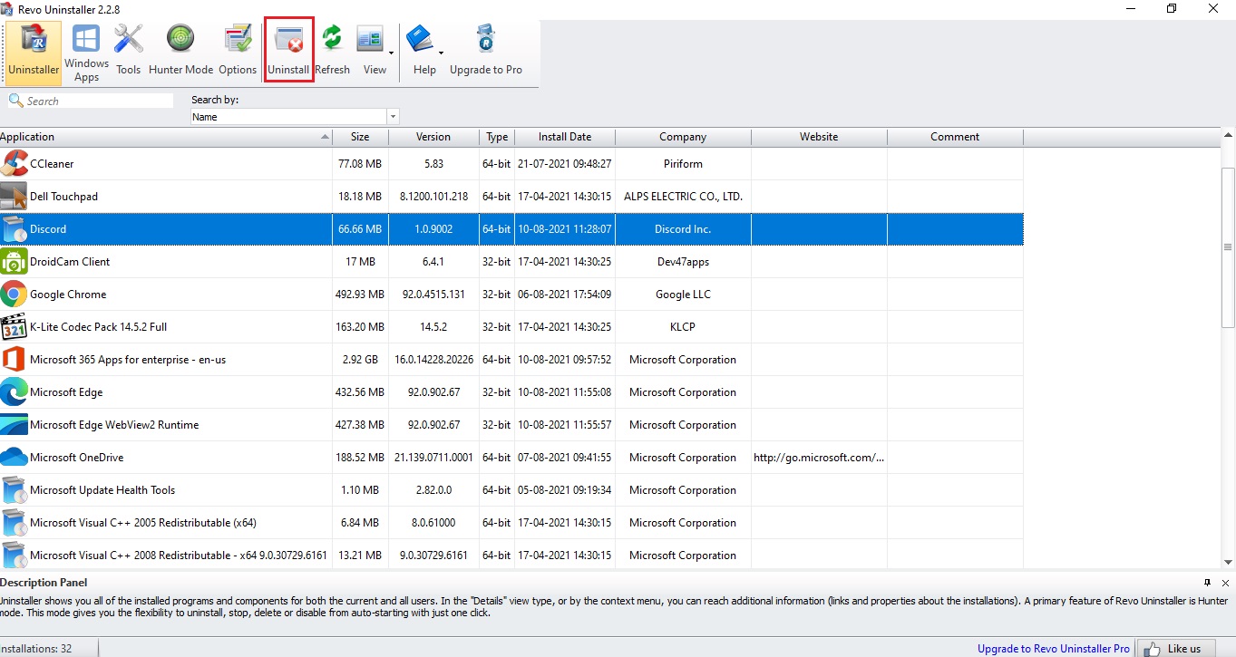
Task: Select Visual C++ 2008 Redistributable icon
Action: 14,556
